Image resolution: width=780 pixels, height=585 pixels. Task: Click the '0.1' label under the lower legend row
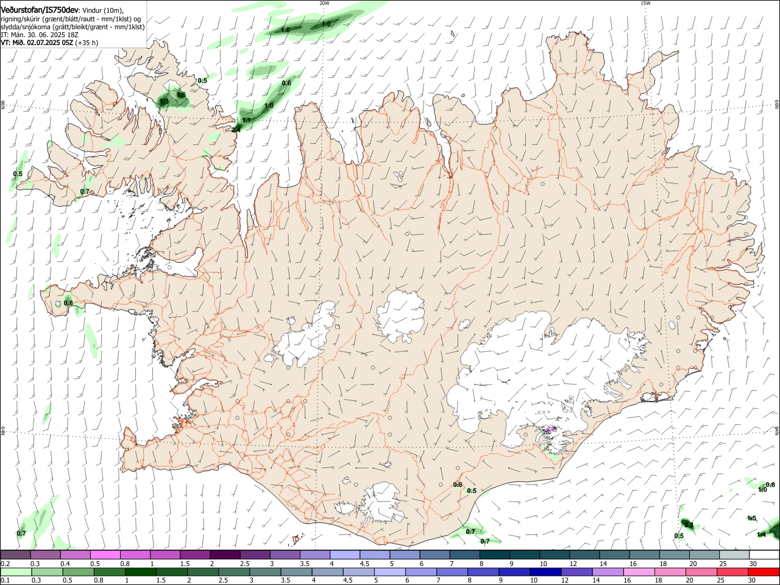pyautogui.click(x=5, y=581)
